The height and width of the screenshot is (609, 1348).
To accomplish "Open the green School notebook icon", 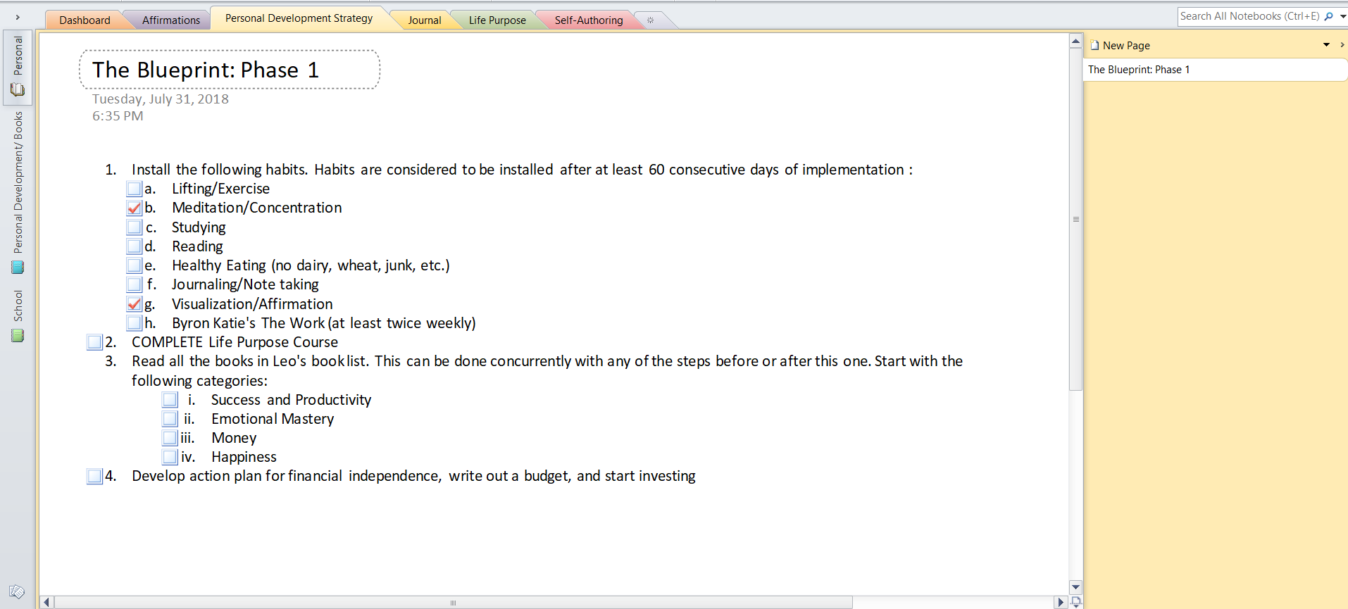I will tap(18, 336).
